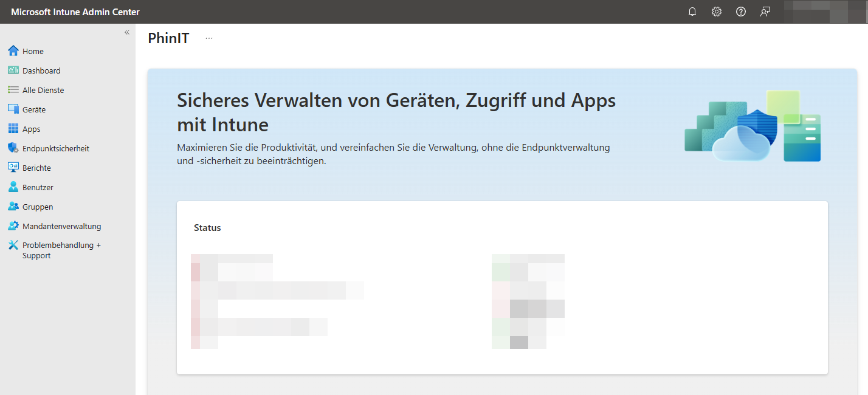The height and width of the screenshot is (395, 868).
Task: Click the Microsoft Intune Admin Center title
Action: pos(75,12)
